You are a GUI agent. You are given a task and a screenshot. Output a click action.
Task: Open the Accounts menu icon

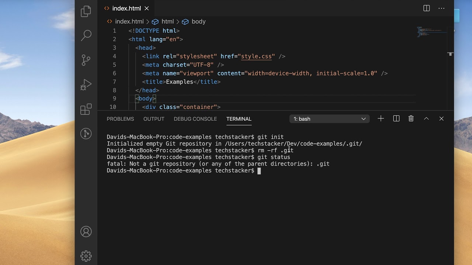(86, 232)
